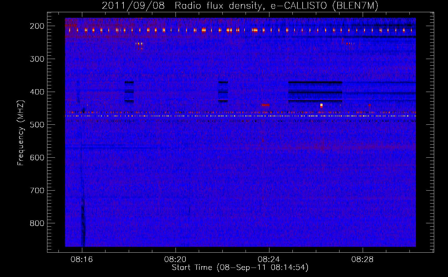The width and height of the screenshot is (448, 277).
Task: Click the 08:20 time tick label
Action: click(175, 260)
